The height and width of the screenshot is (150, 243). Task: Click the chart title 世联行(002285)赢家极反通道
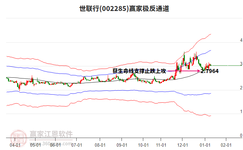(x=124, y=9)
